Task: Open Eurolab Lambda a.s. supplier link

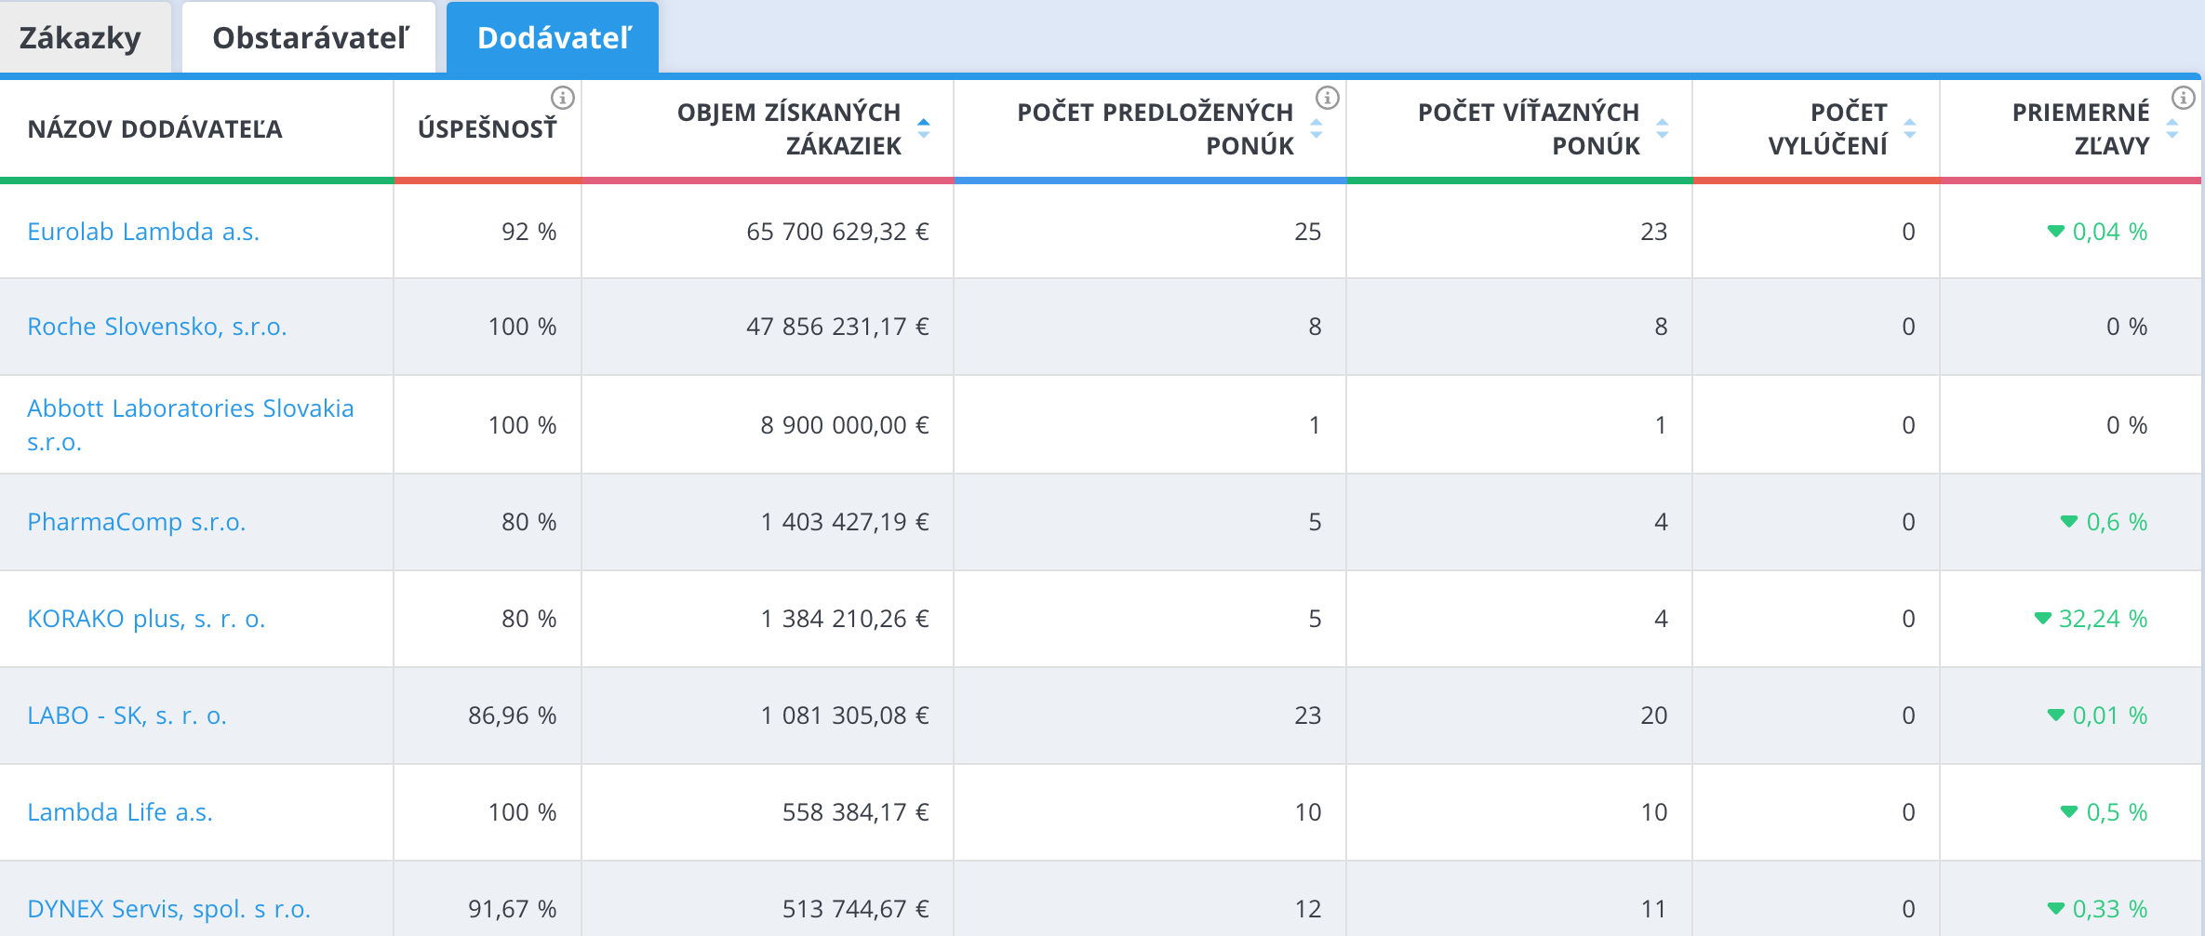Action: point(143,232)
